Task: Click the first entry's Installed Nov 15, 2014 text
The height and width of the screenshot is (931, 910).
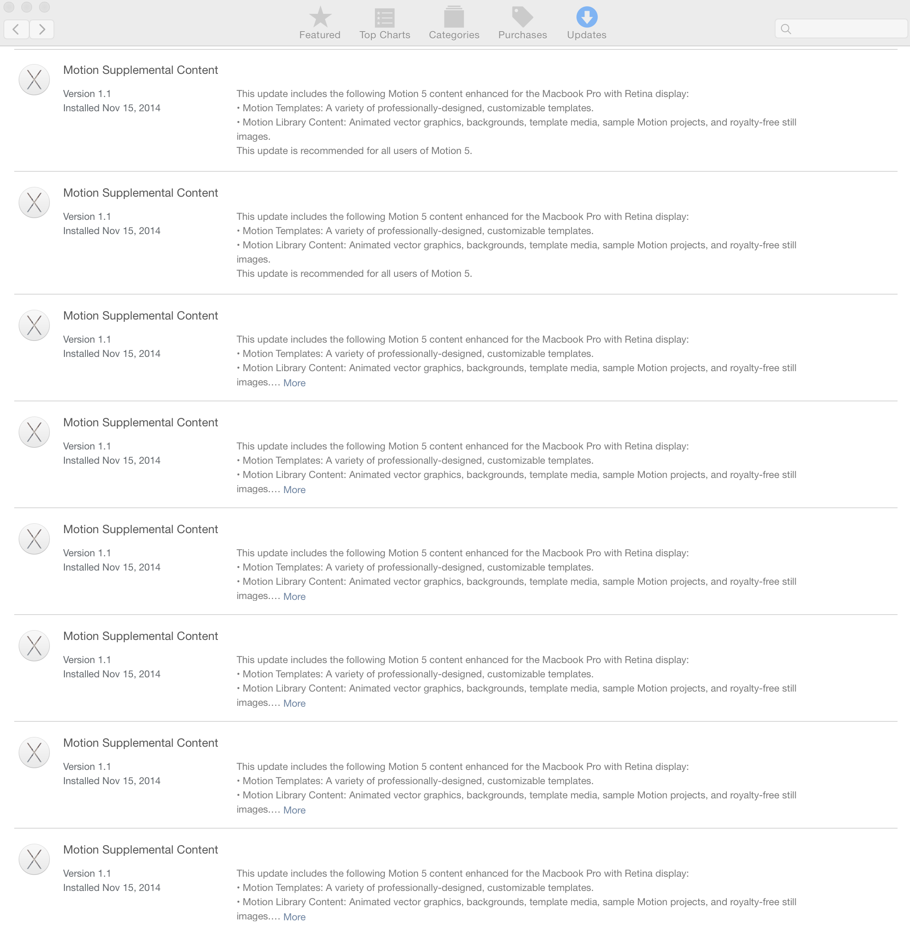Action: pyautogui.click(x=112, y=108)
